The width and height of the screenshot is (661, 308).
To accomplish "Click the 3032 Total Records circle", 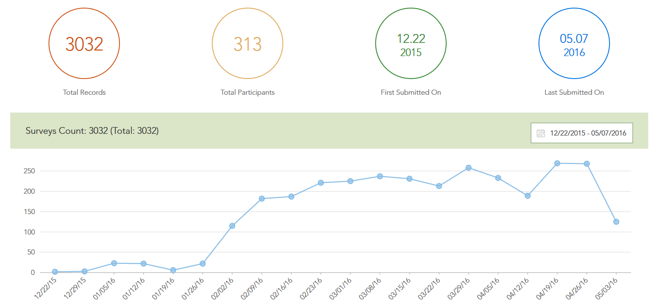I will tap(84, 43).
